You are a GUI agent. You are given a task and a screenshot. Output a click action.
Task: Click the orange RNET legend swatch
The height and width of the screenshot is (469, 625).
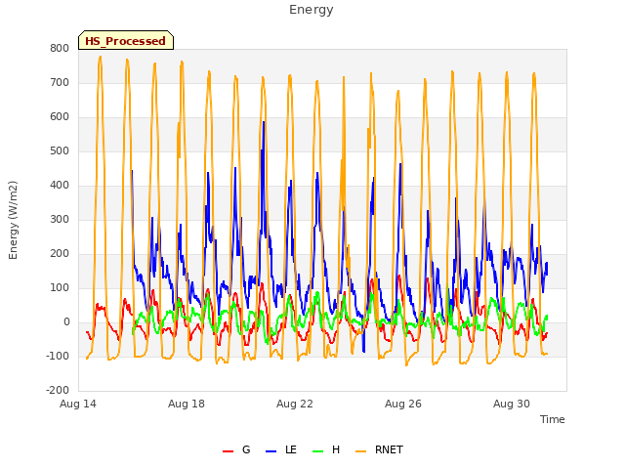360,451
